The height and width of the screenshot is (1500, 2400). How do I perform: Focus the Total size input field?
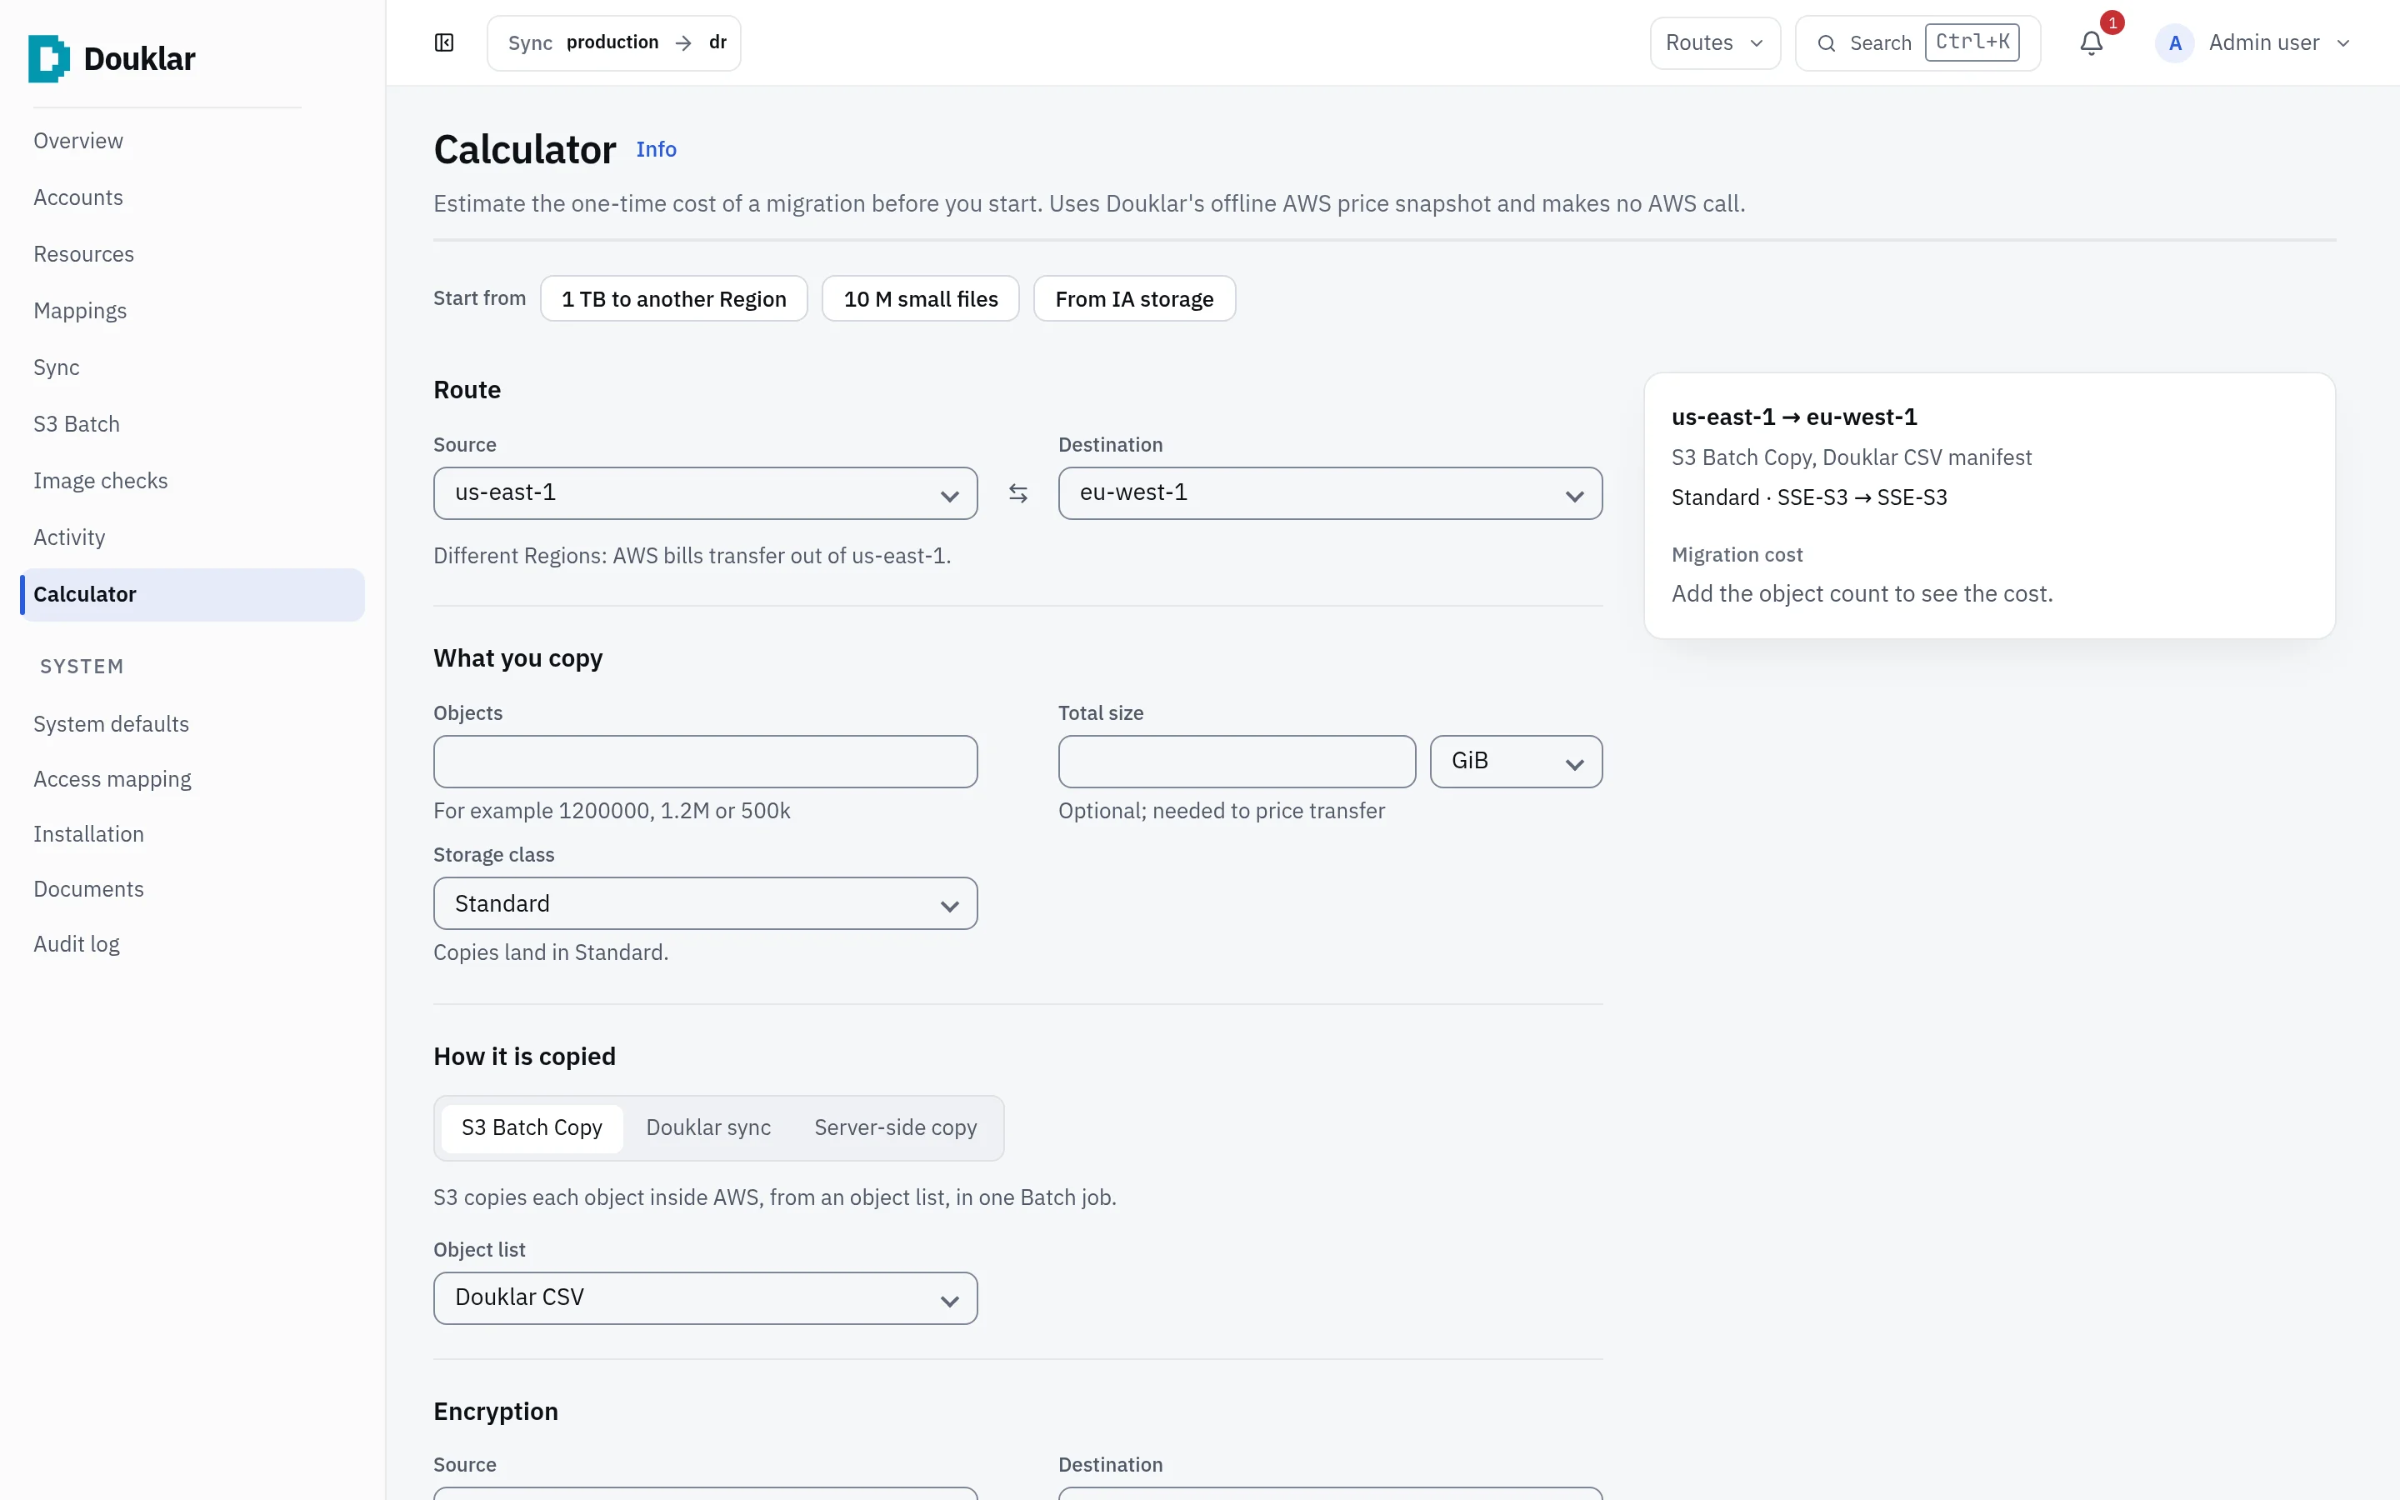(1237, 762)
